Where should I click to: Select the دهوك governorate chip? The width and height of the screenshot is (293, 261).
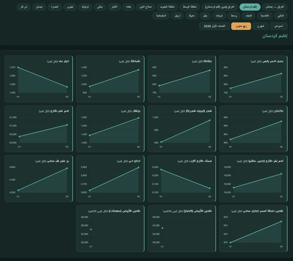[192, 16]
